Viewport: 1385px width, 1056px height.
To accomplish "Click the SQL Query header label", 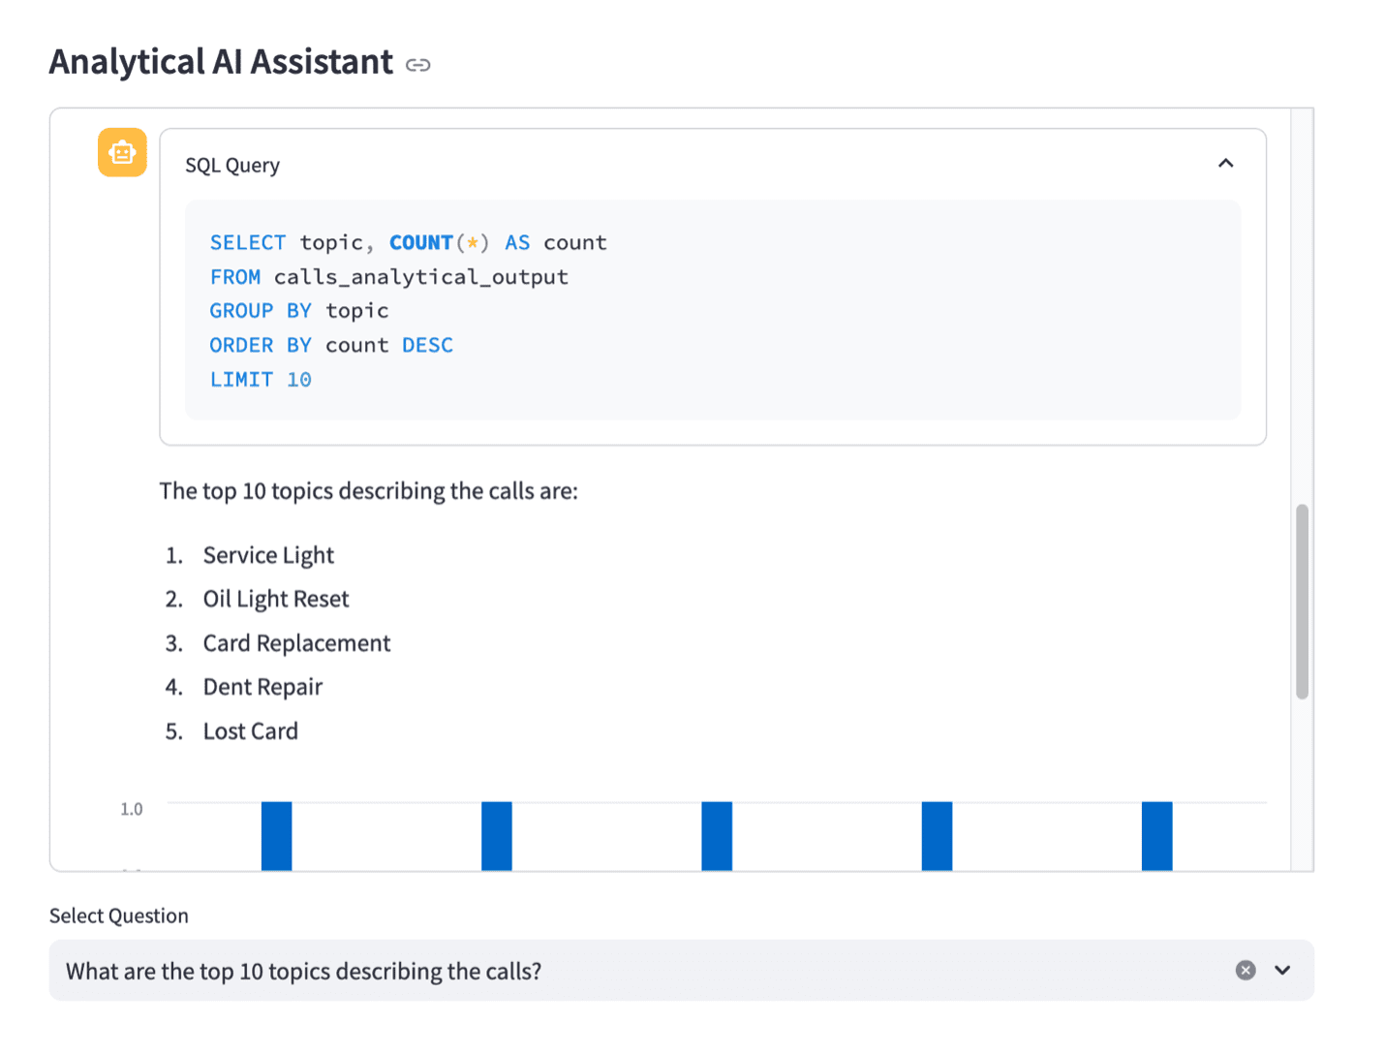I will point(232,166).
